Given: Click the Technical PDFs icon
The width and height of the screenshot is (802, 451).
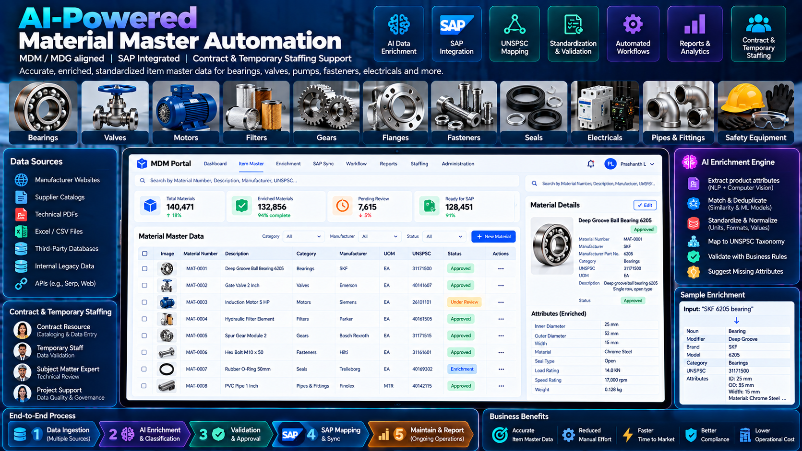Looking at the screenshot, I should (x=21, y=214).
